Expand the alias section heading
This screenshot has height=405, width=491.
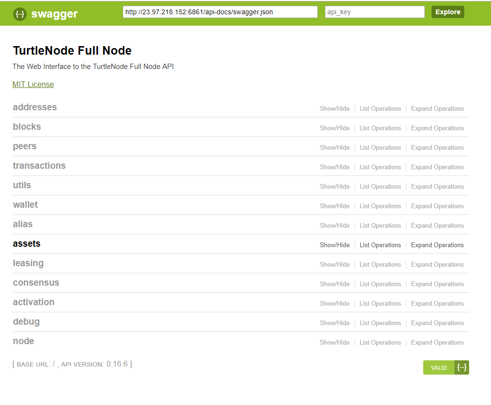(22, 224)
